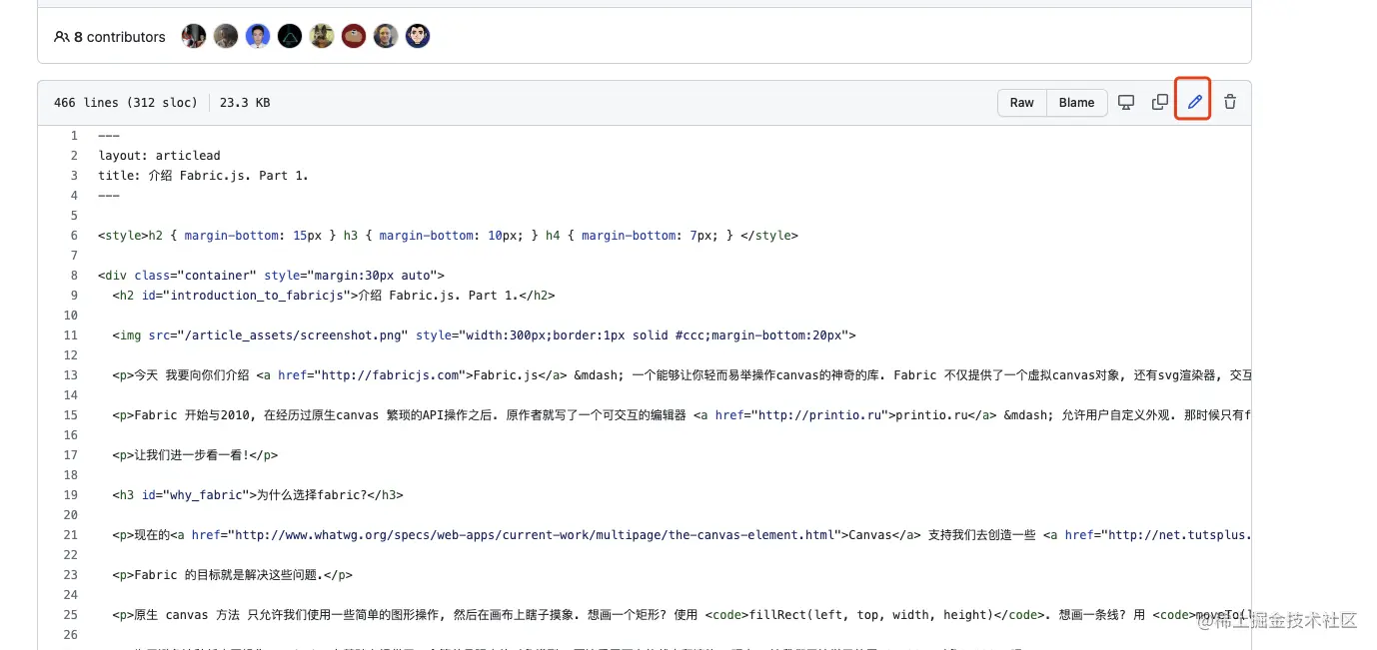Click the Raw button

tap(1021, 103)
